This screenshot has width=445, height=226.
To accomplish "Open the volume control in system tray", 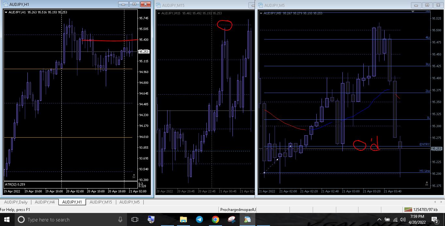I will coord(403,219).
